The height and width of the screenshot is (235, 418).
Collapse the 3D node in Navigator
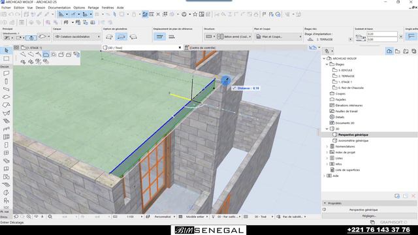pos(327,129)
